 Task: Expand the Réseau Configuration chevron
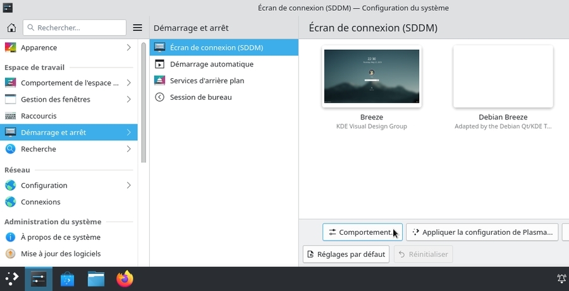tap(129, 185)
